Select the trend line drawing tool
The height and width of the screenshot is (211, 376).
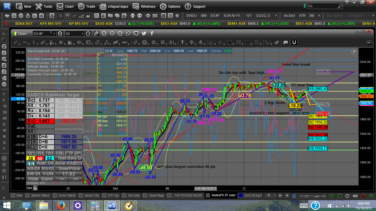(16, 43)
